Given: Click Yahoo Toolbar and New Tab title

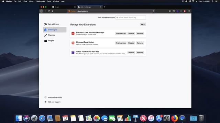Looking at the screenshot, I should tap(88, 52).
